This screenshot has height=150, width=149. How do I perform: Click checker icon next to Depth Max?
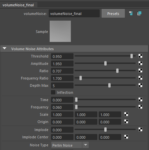coord(140,85)
